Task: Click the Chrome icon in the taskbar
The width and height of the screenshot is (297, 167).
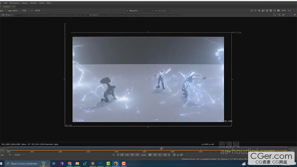Action: [x=70, y=163]
